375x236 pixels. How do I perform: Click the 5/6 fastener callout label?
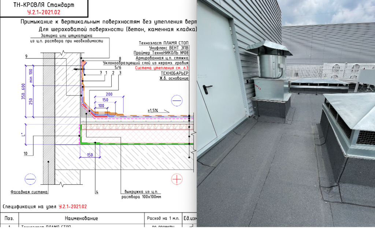[x=118, y=68]
